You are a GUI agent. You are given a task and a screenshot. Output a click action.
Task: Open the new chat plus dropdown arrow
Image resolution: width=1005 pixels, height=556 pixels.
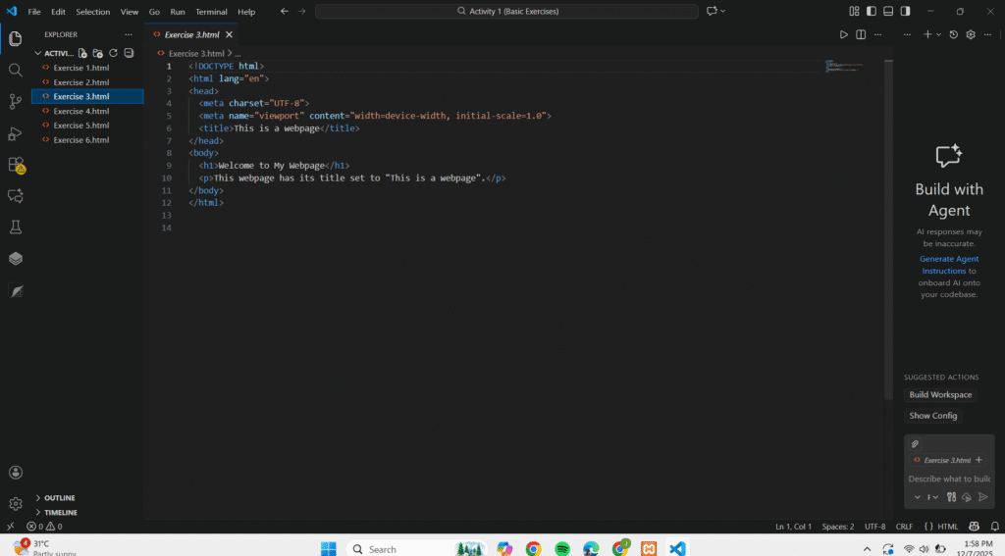pos(938,34)
